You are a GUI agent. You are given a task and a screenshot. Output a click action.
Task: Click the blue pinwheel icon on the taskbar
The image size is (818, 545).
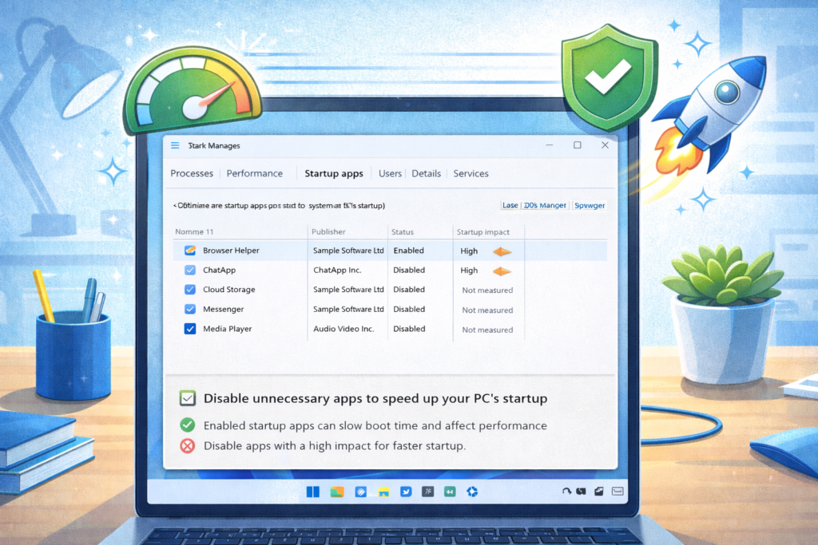pyautogui.click(x=471, y=492)
